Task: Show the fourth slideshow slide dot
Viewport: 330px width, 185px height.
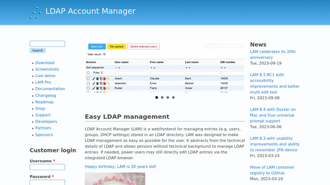Action: tap(173, 98)
